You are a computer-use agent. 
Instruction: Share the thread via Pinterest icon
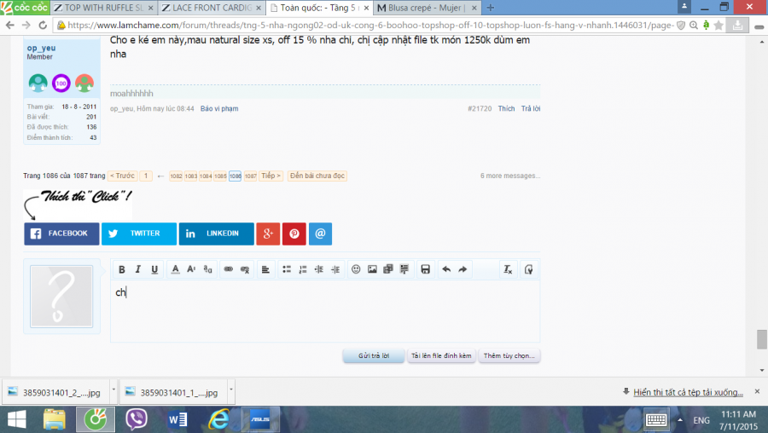click(294, 234)
